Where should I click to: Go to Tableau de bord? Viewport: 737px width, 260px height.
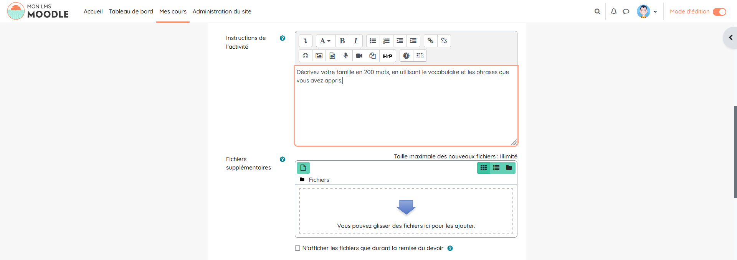point(131,12)
